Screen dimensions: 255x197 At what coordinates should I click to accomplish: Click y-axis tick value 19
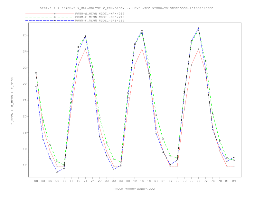(25, 133)
